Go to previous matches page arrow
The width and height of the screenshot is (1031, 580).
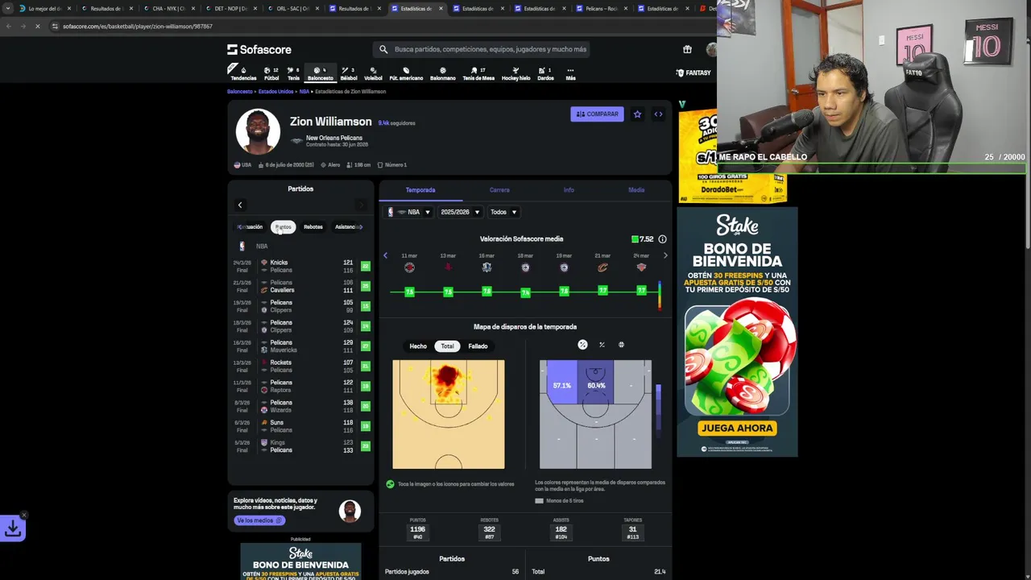240,205
